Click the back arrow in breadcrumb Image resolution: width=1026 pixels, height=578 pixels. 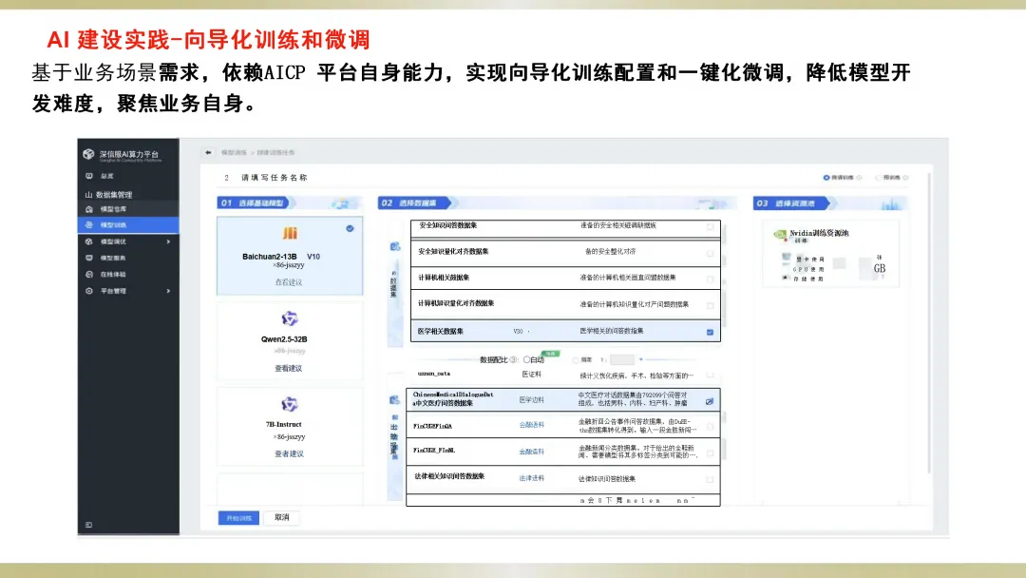click(x=208, y=152)
